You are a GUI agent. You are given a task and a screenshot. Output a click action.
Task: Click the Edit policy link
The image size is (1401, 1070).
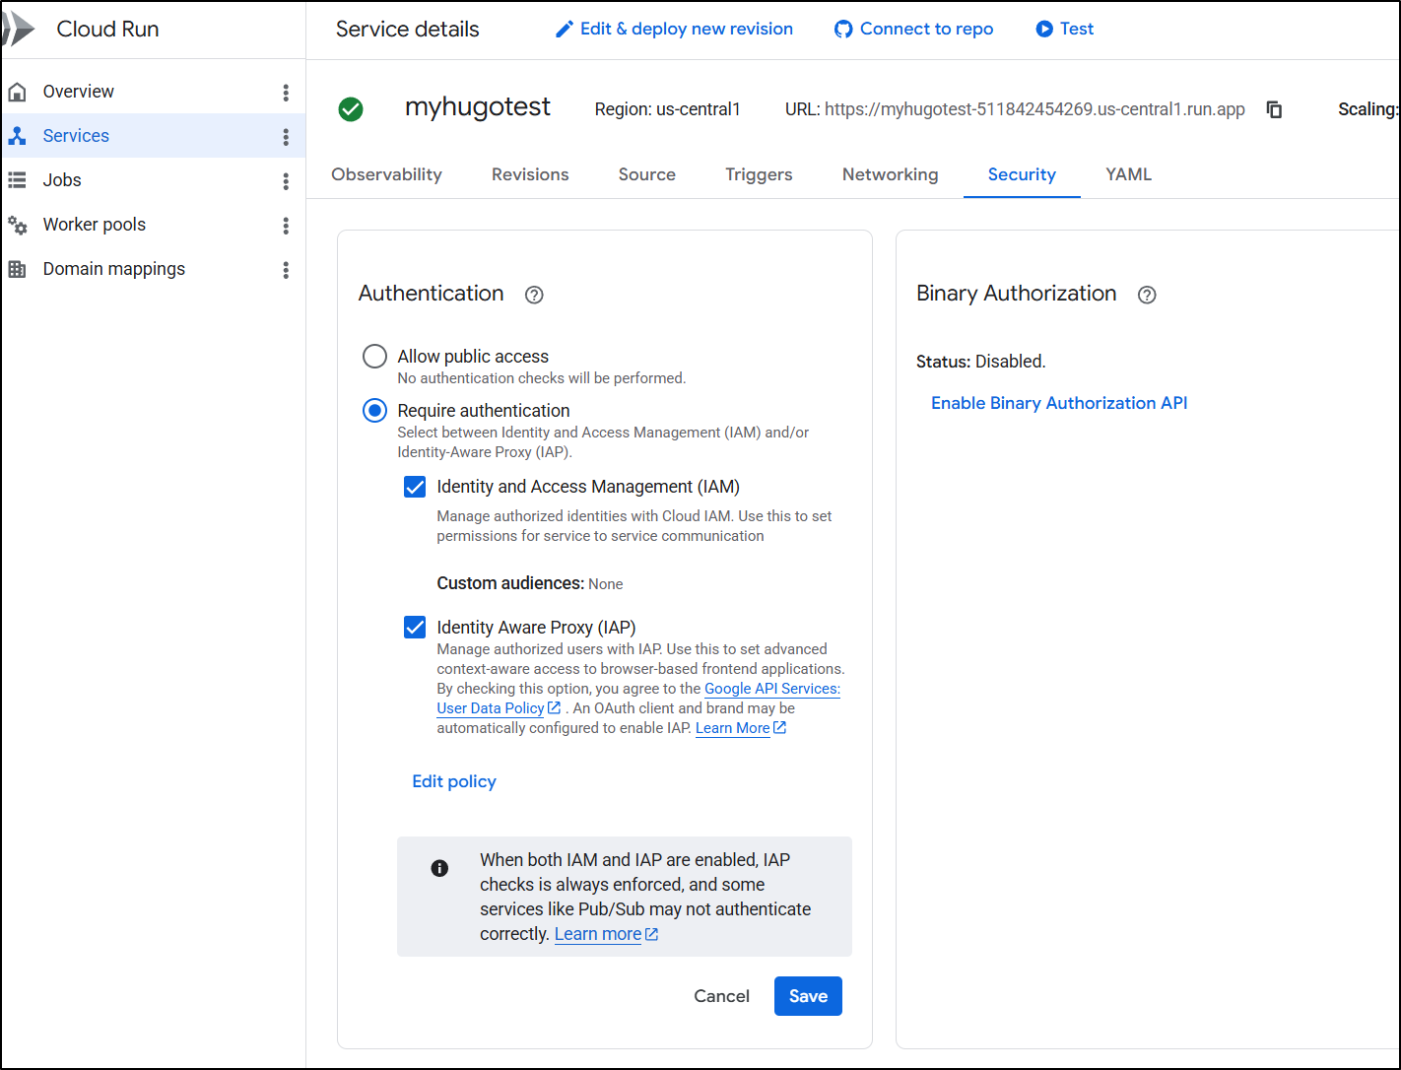454,781
